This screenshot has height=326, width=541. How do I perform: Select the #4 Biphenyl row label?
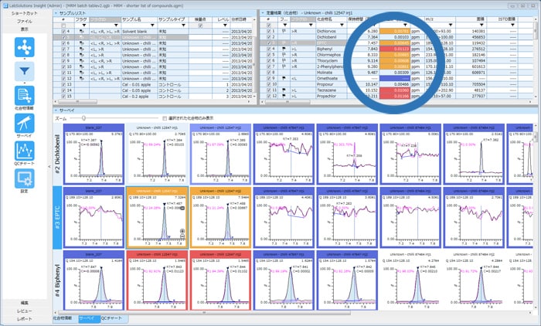57,280
